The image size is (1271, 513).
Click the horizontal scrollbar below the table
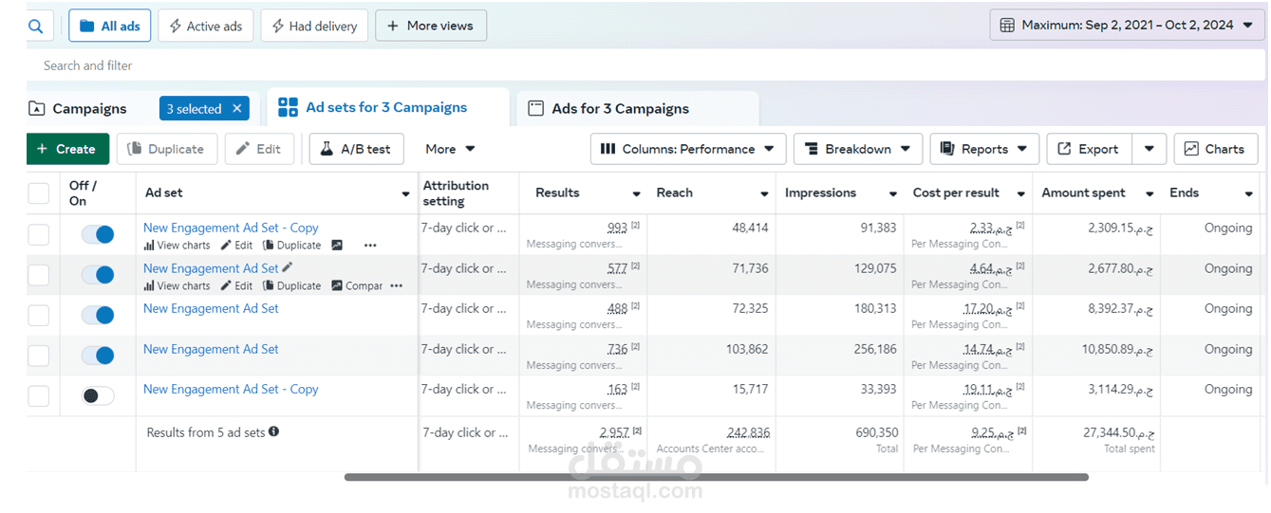click(x=716, y=477)
